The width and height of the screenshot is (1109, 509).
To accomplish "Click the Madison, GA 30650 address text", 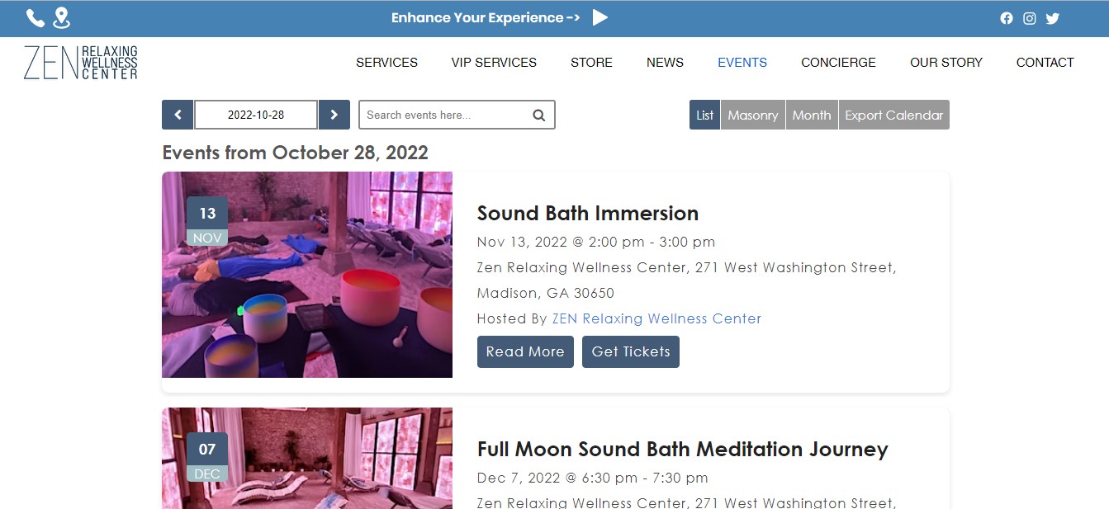I will click(x=546, y=293).
